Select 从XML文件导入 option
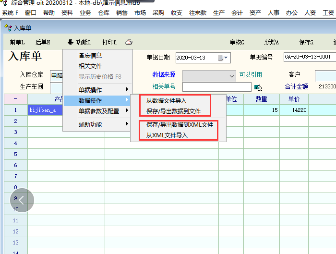336x254 pixels. click(x=167, y=135)
